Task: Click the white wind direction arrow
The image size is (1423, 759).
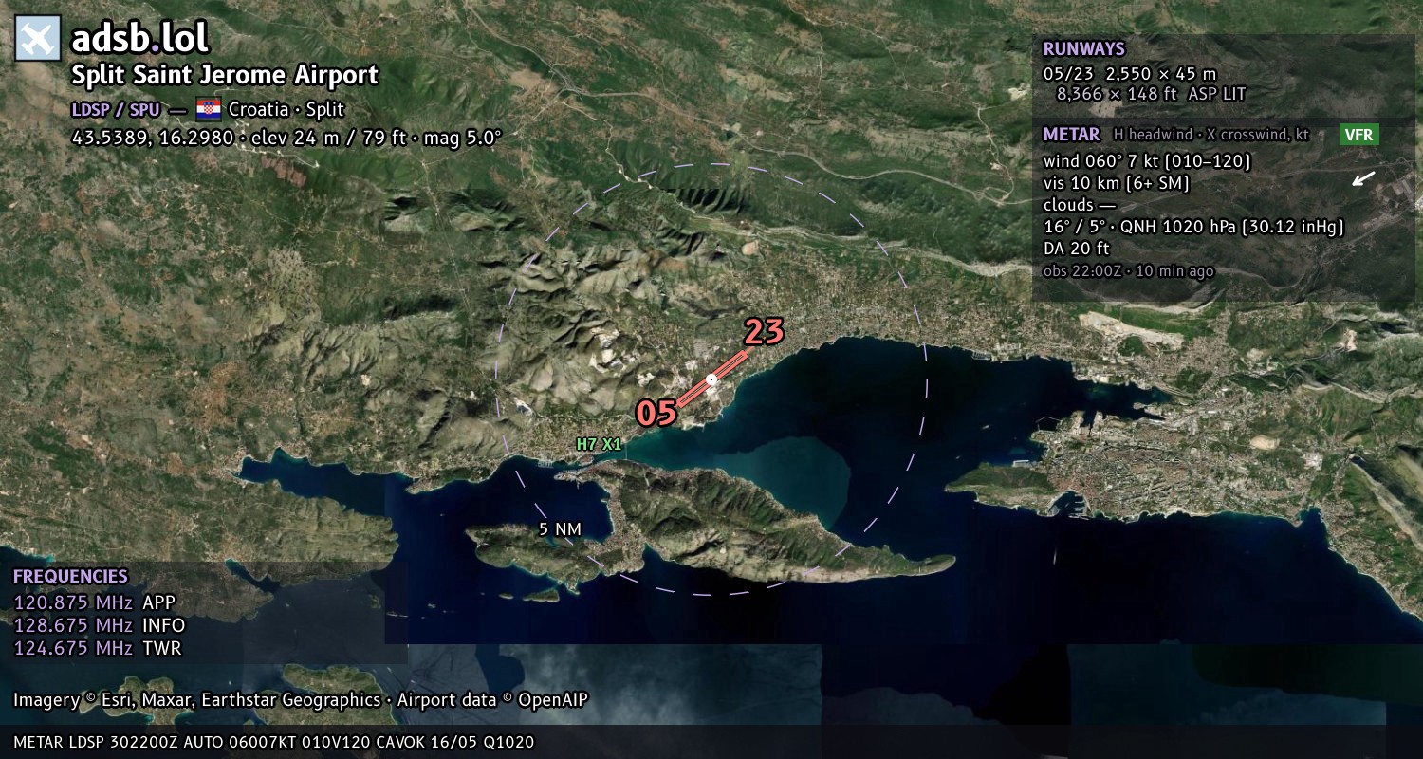Action: point(1363,178)
